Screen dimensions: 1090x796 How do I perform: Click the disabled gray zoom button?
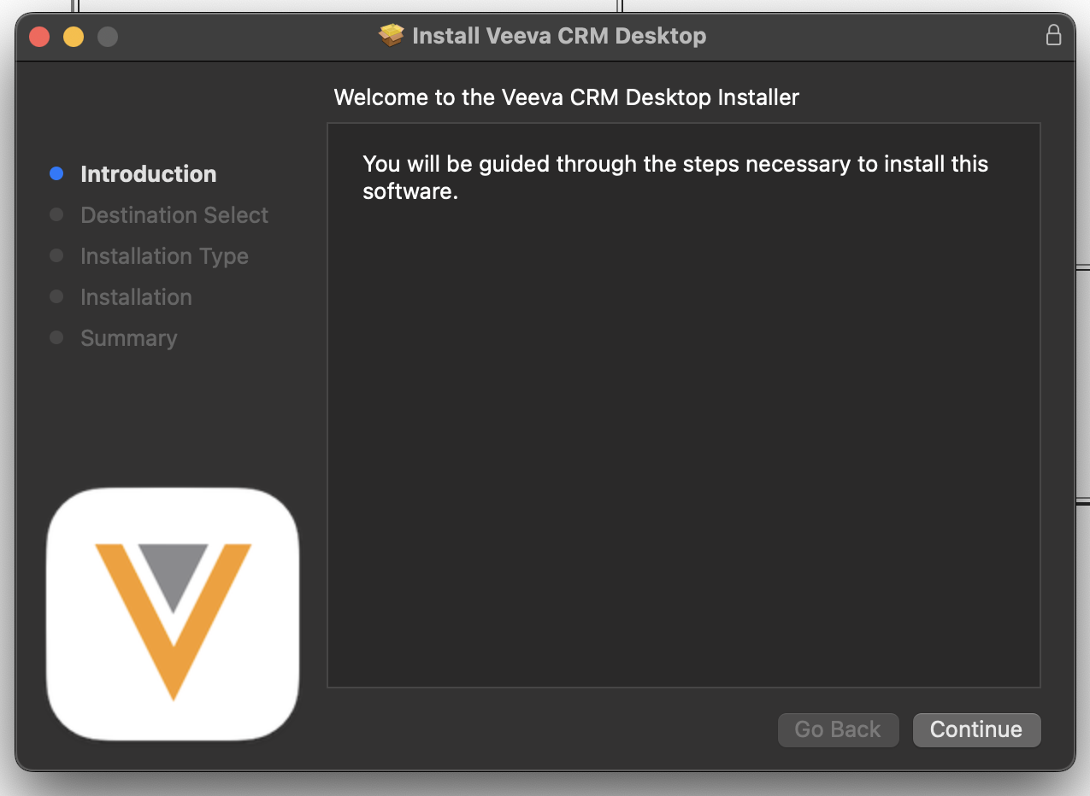pyautogui.click(x=108, y=37)
